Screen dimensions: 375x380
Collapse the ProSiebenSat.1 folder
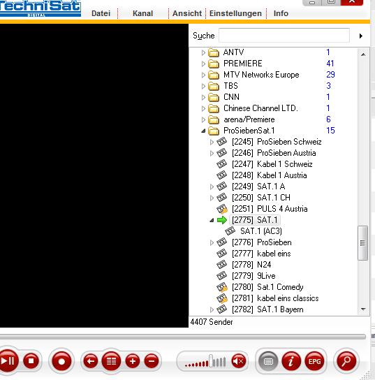[x=203, y=131]
